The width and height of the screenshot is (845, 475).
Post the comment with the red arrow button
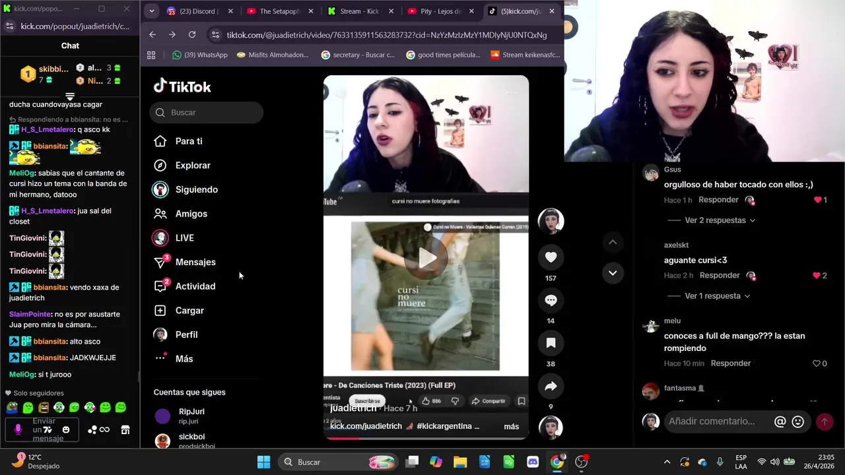coord(824,422)
